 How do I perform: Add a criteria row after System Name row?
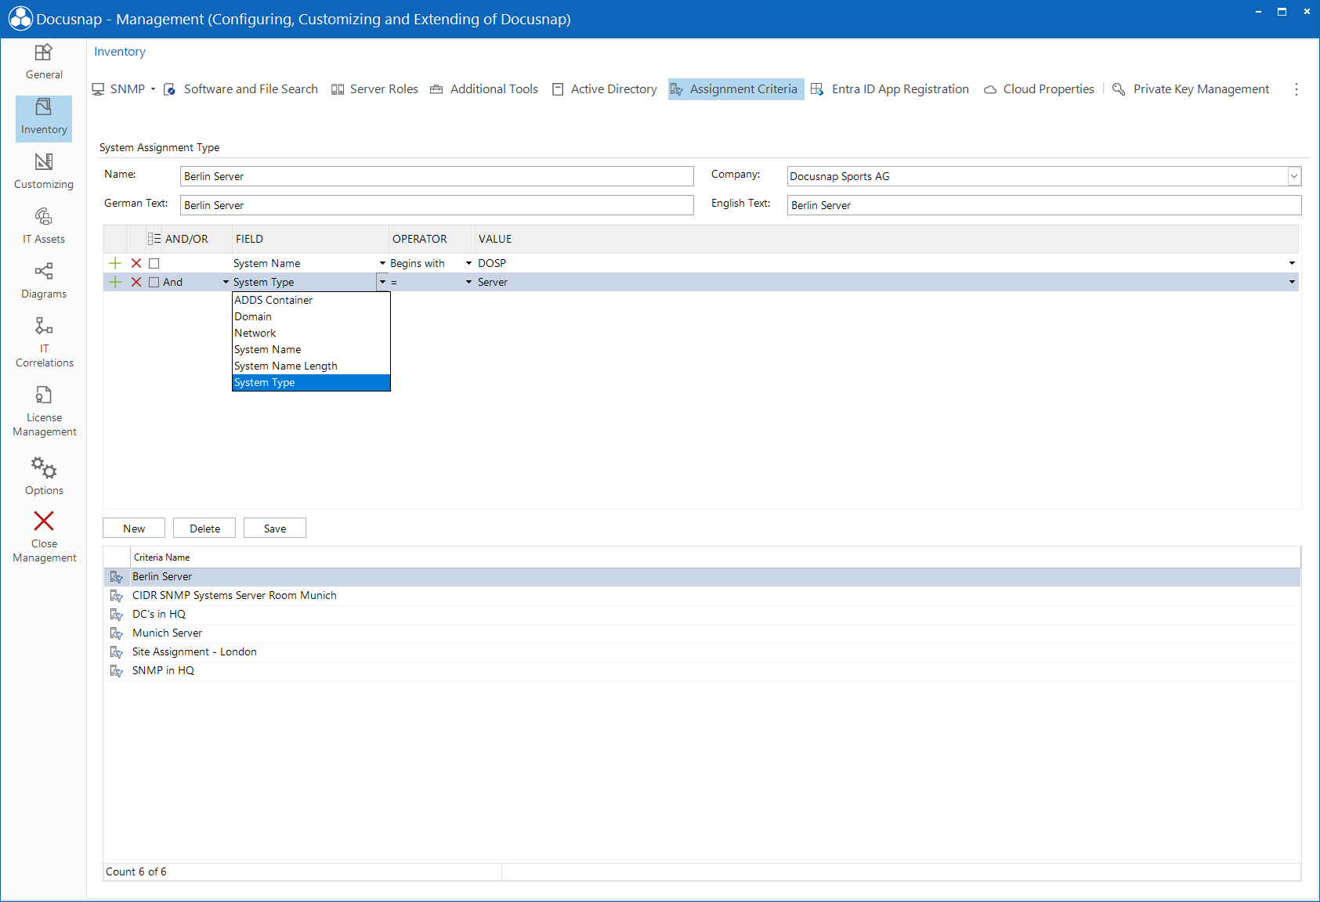(115, 263)
